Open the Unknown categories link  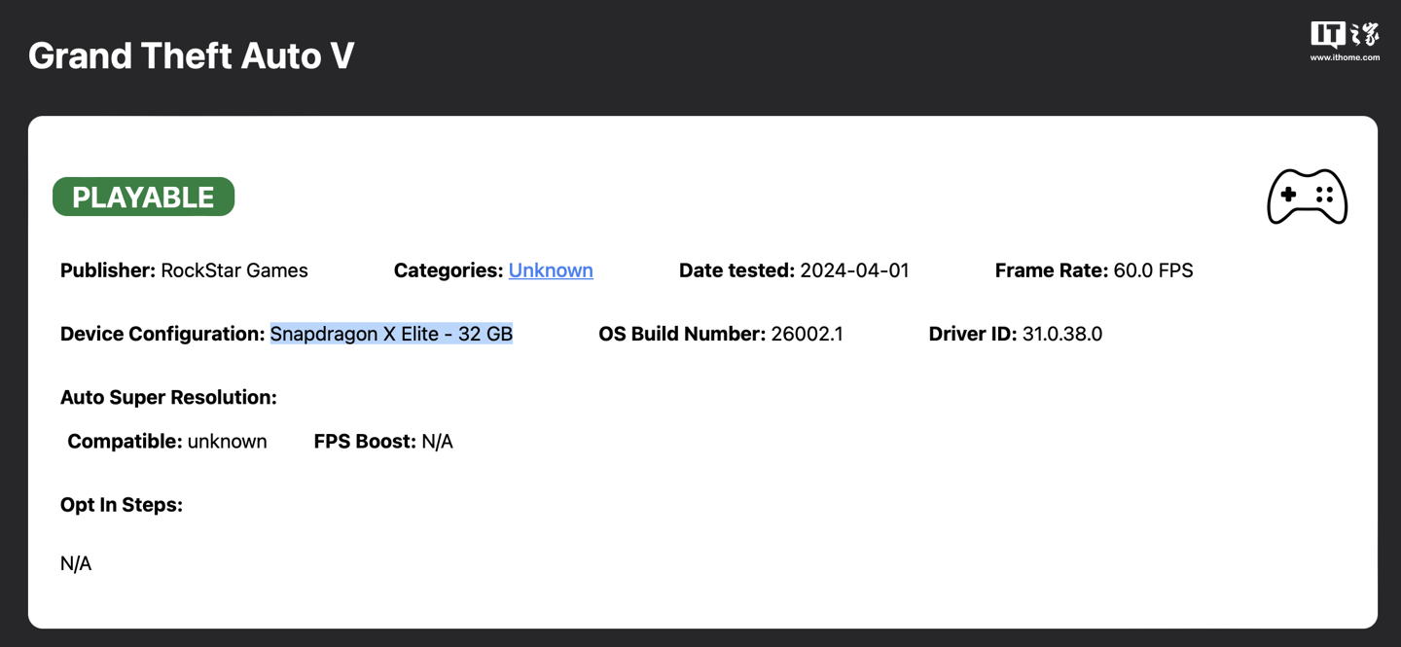point(551,270)
